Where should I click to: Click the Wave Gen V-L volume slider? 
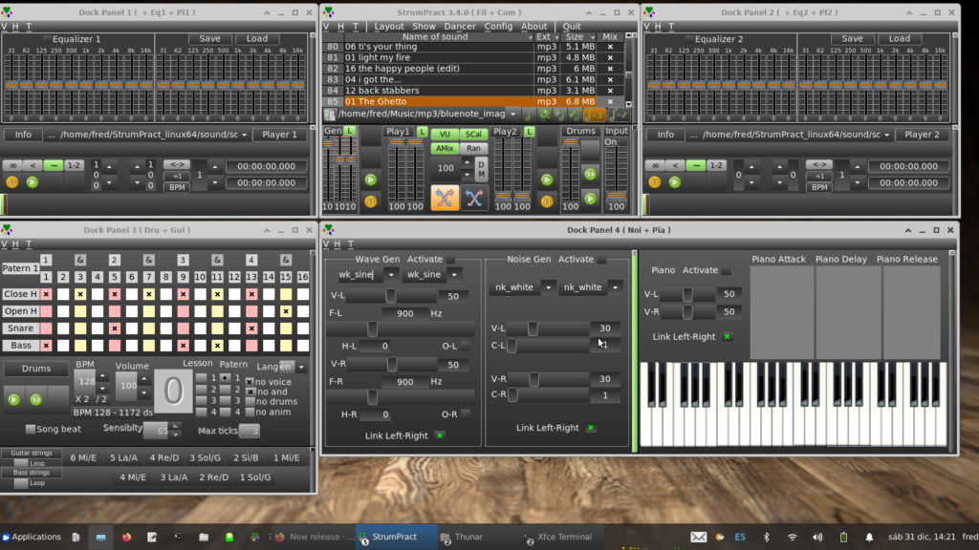click(391, 297)
